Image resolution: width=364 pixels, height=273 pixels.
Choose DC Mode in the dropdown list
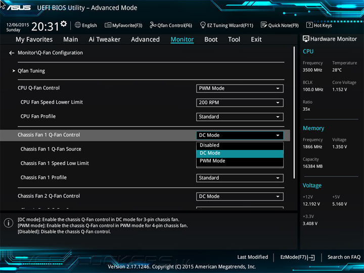tap(240, 153)
